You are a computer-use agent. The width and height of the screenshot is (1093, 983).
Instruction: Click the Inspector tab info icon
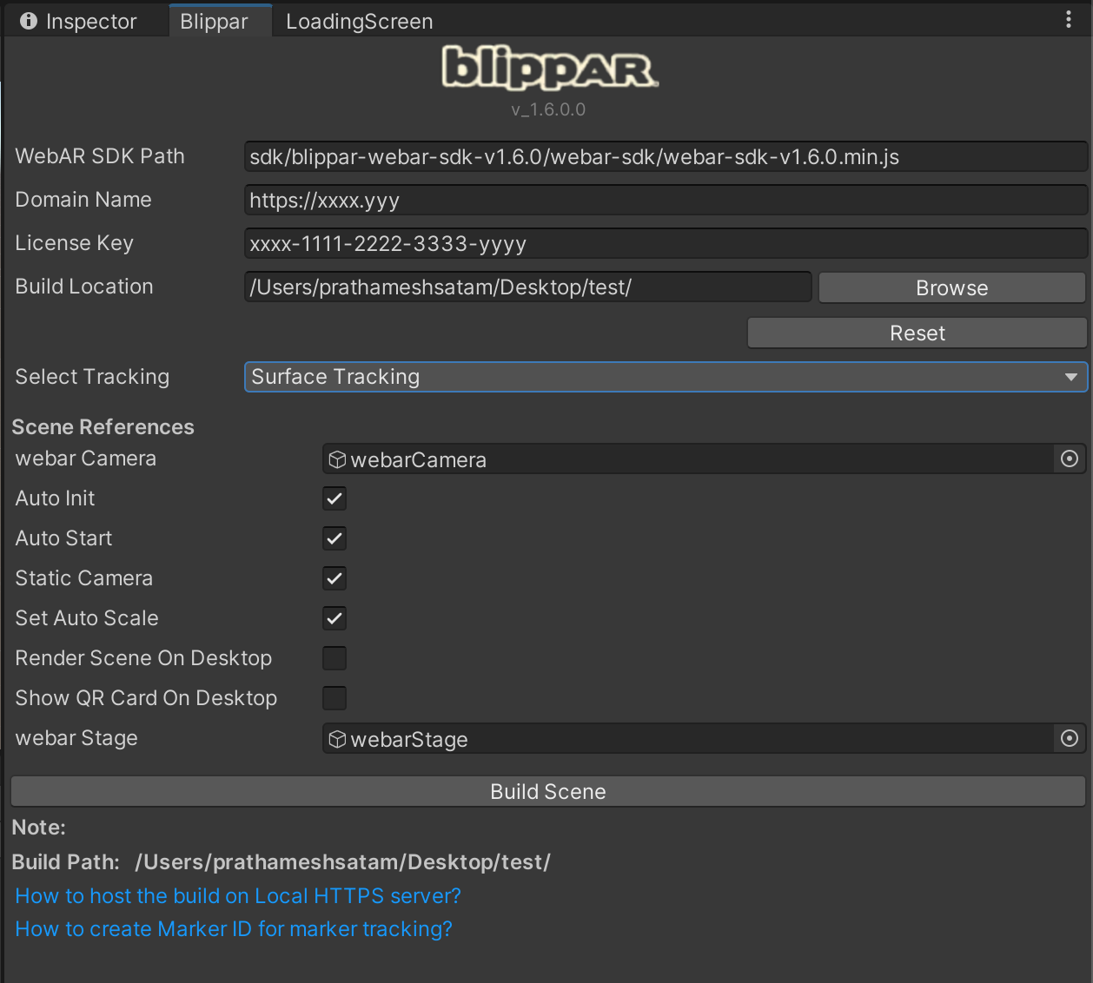coord(29,21)
